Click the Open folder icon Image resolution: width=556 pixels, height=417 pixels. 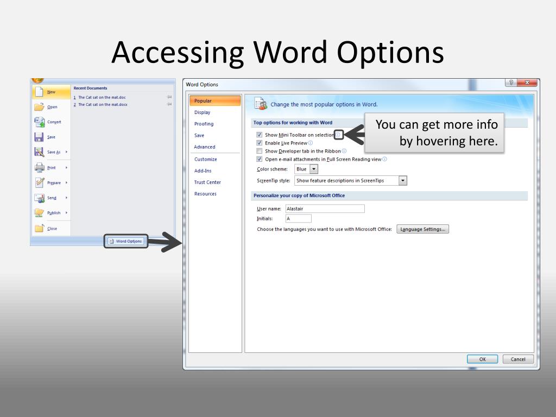pos(39,107)
